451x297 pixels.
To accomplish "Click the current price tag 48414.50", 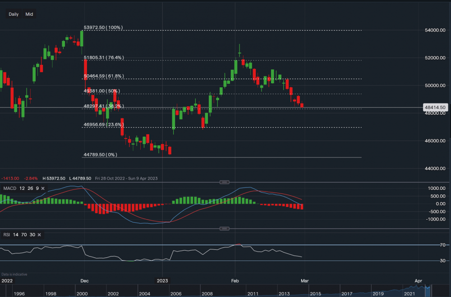I will [436, 108].
